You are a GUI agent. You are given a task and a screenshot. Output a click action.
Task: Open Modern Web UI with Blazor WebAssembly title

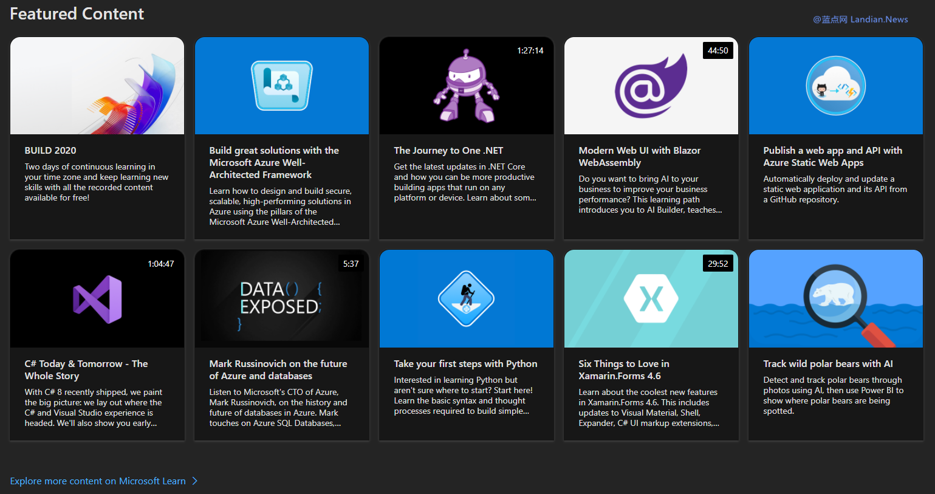640,157
